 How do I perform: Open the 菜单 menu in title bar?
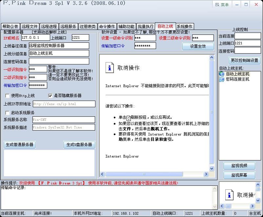coord(222,5)
